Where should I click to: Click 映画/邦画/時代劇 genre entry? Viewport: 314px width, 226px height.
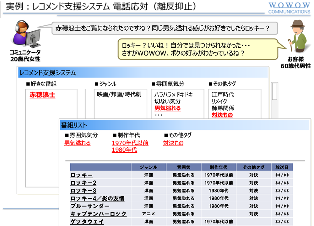tap(119, 94)
